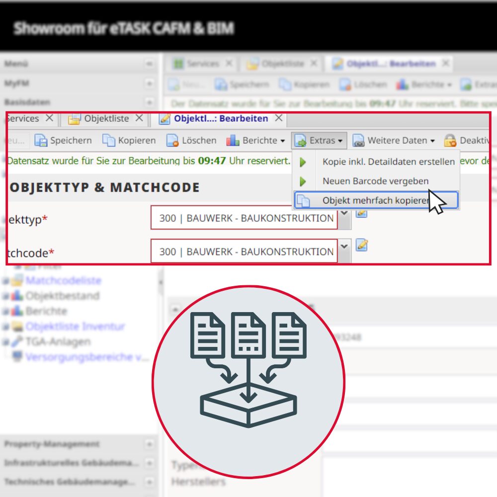The image size is (497, 497).
Task: Collapse the Menü sidebar panel
Action: click(x=149, y=64)
